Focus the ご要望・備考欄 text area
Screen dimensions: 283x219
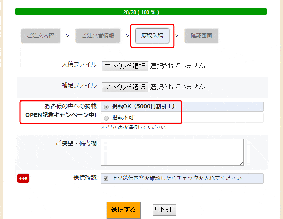click(172, 152)
